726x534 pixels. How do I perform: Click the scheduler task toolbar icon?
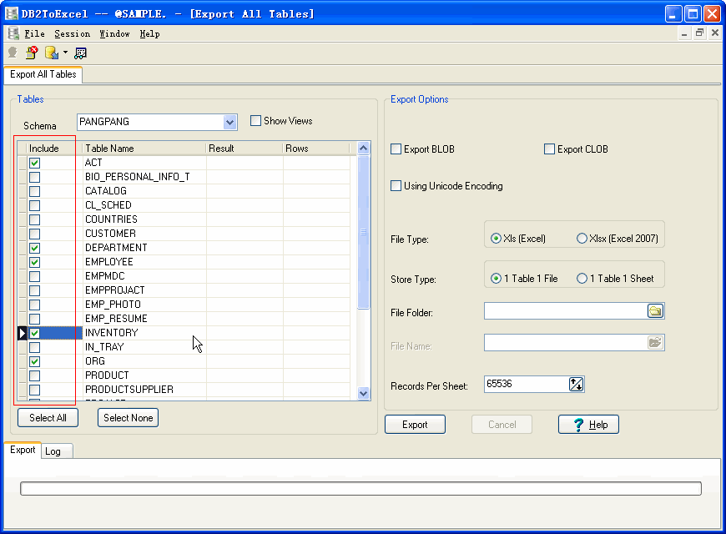pos(80,53)
